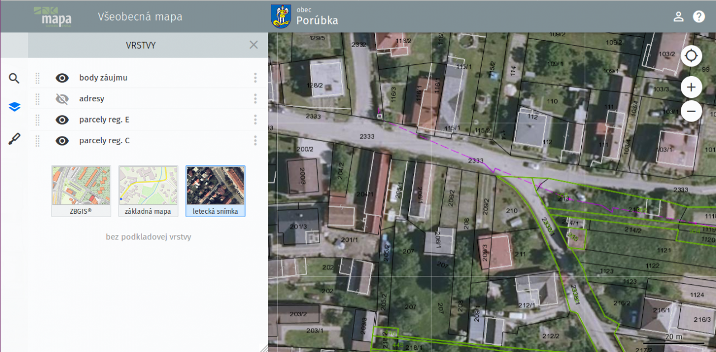The image size is (716, 352).
Task: Hide the body záujmu layer
Action: coord(62,78)
